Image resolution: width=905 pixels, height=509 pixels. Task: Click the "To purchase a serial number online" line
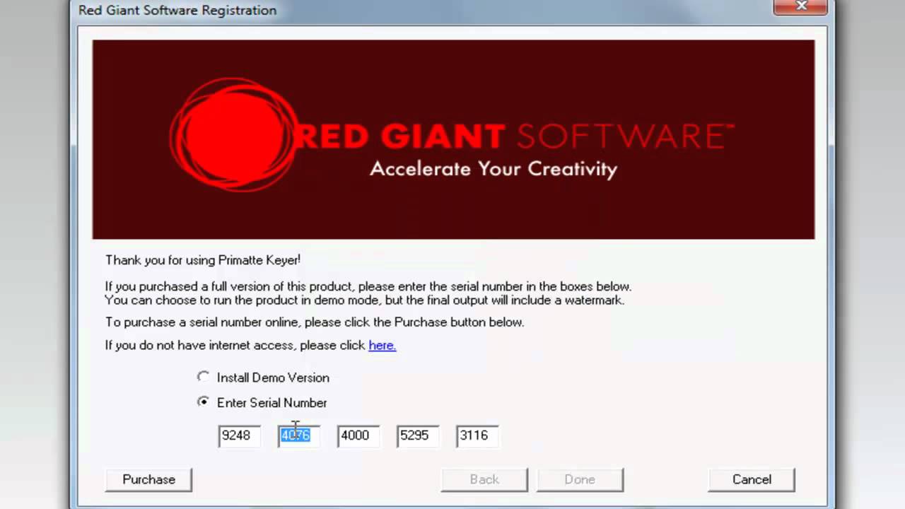[x=315, y=322]
